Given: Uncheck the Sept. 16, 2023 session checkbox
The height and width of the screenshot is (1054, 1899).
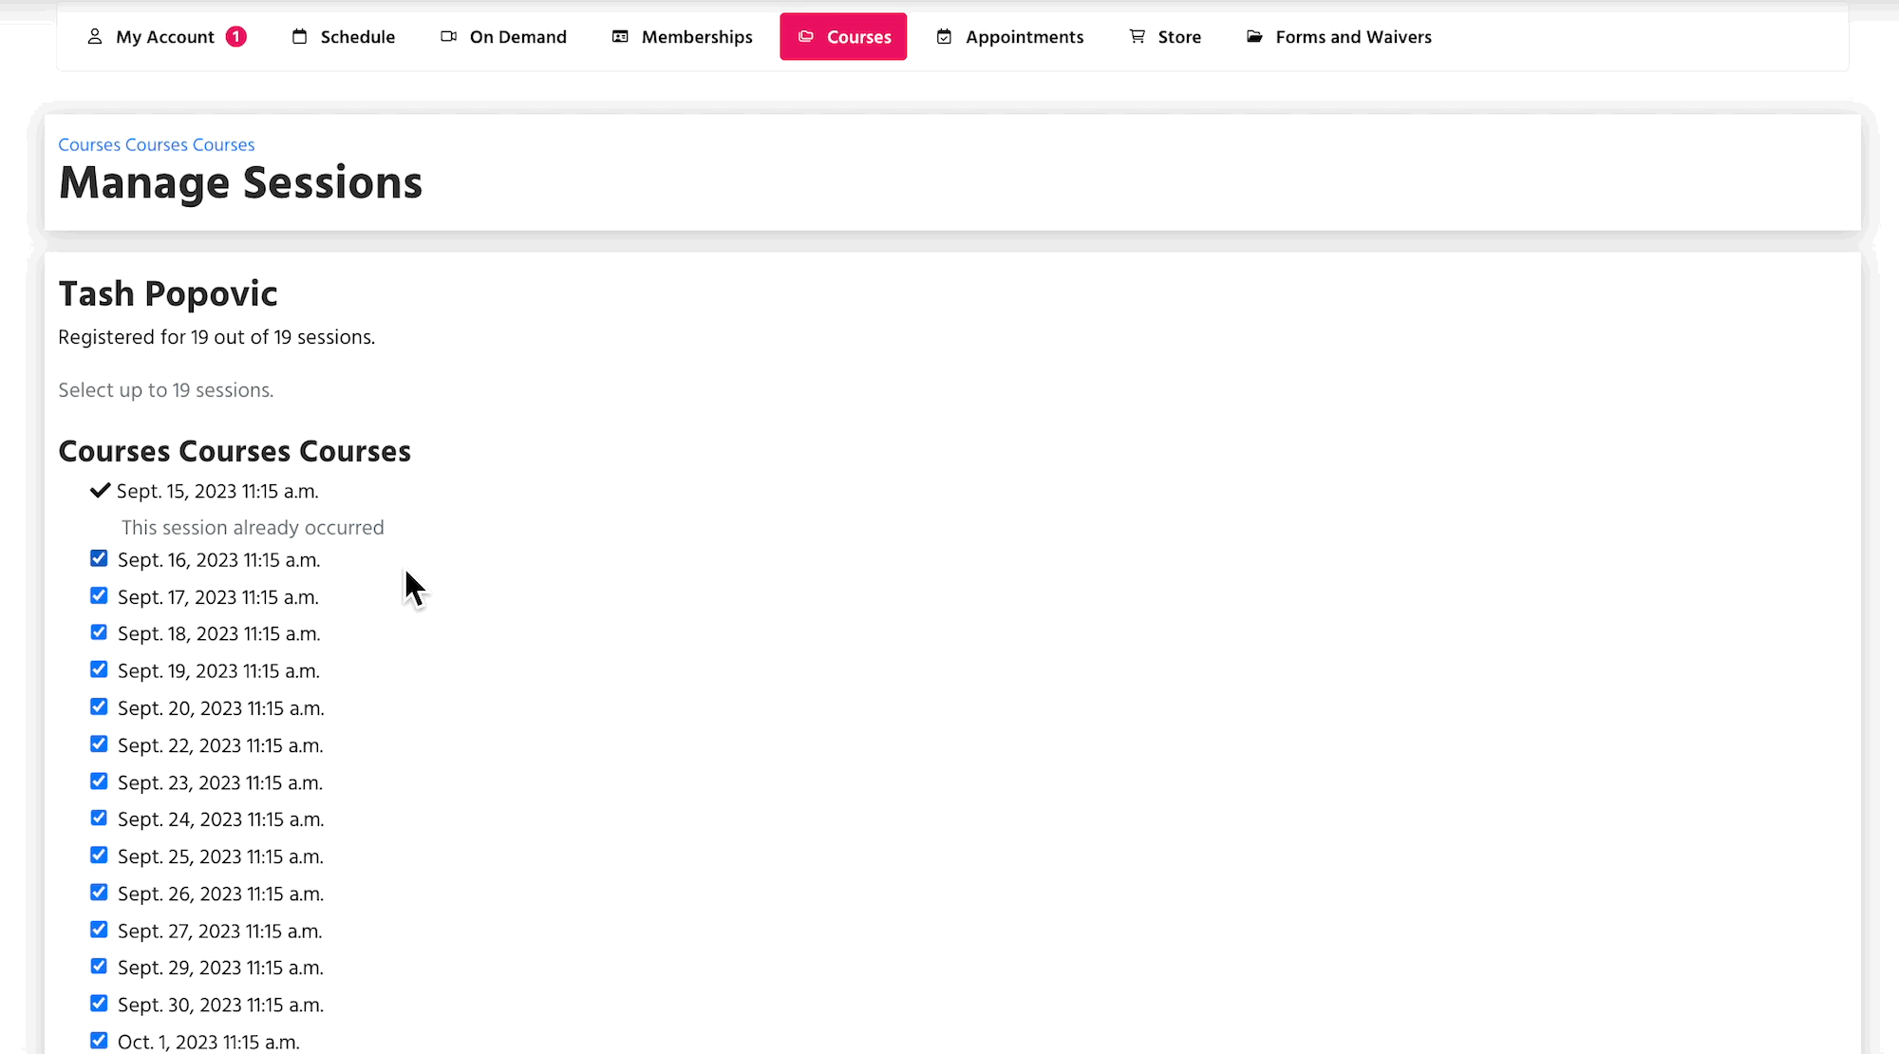Looking at the screenshot, I should (99, 558).
